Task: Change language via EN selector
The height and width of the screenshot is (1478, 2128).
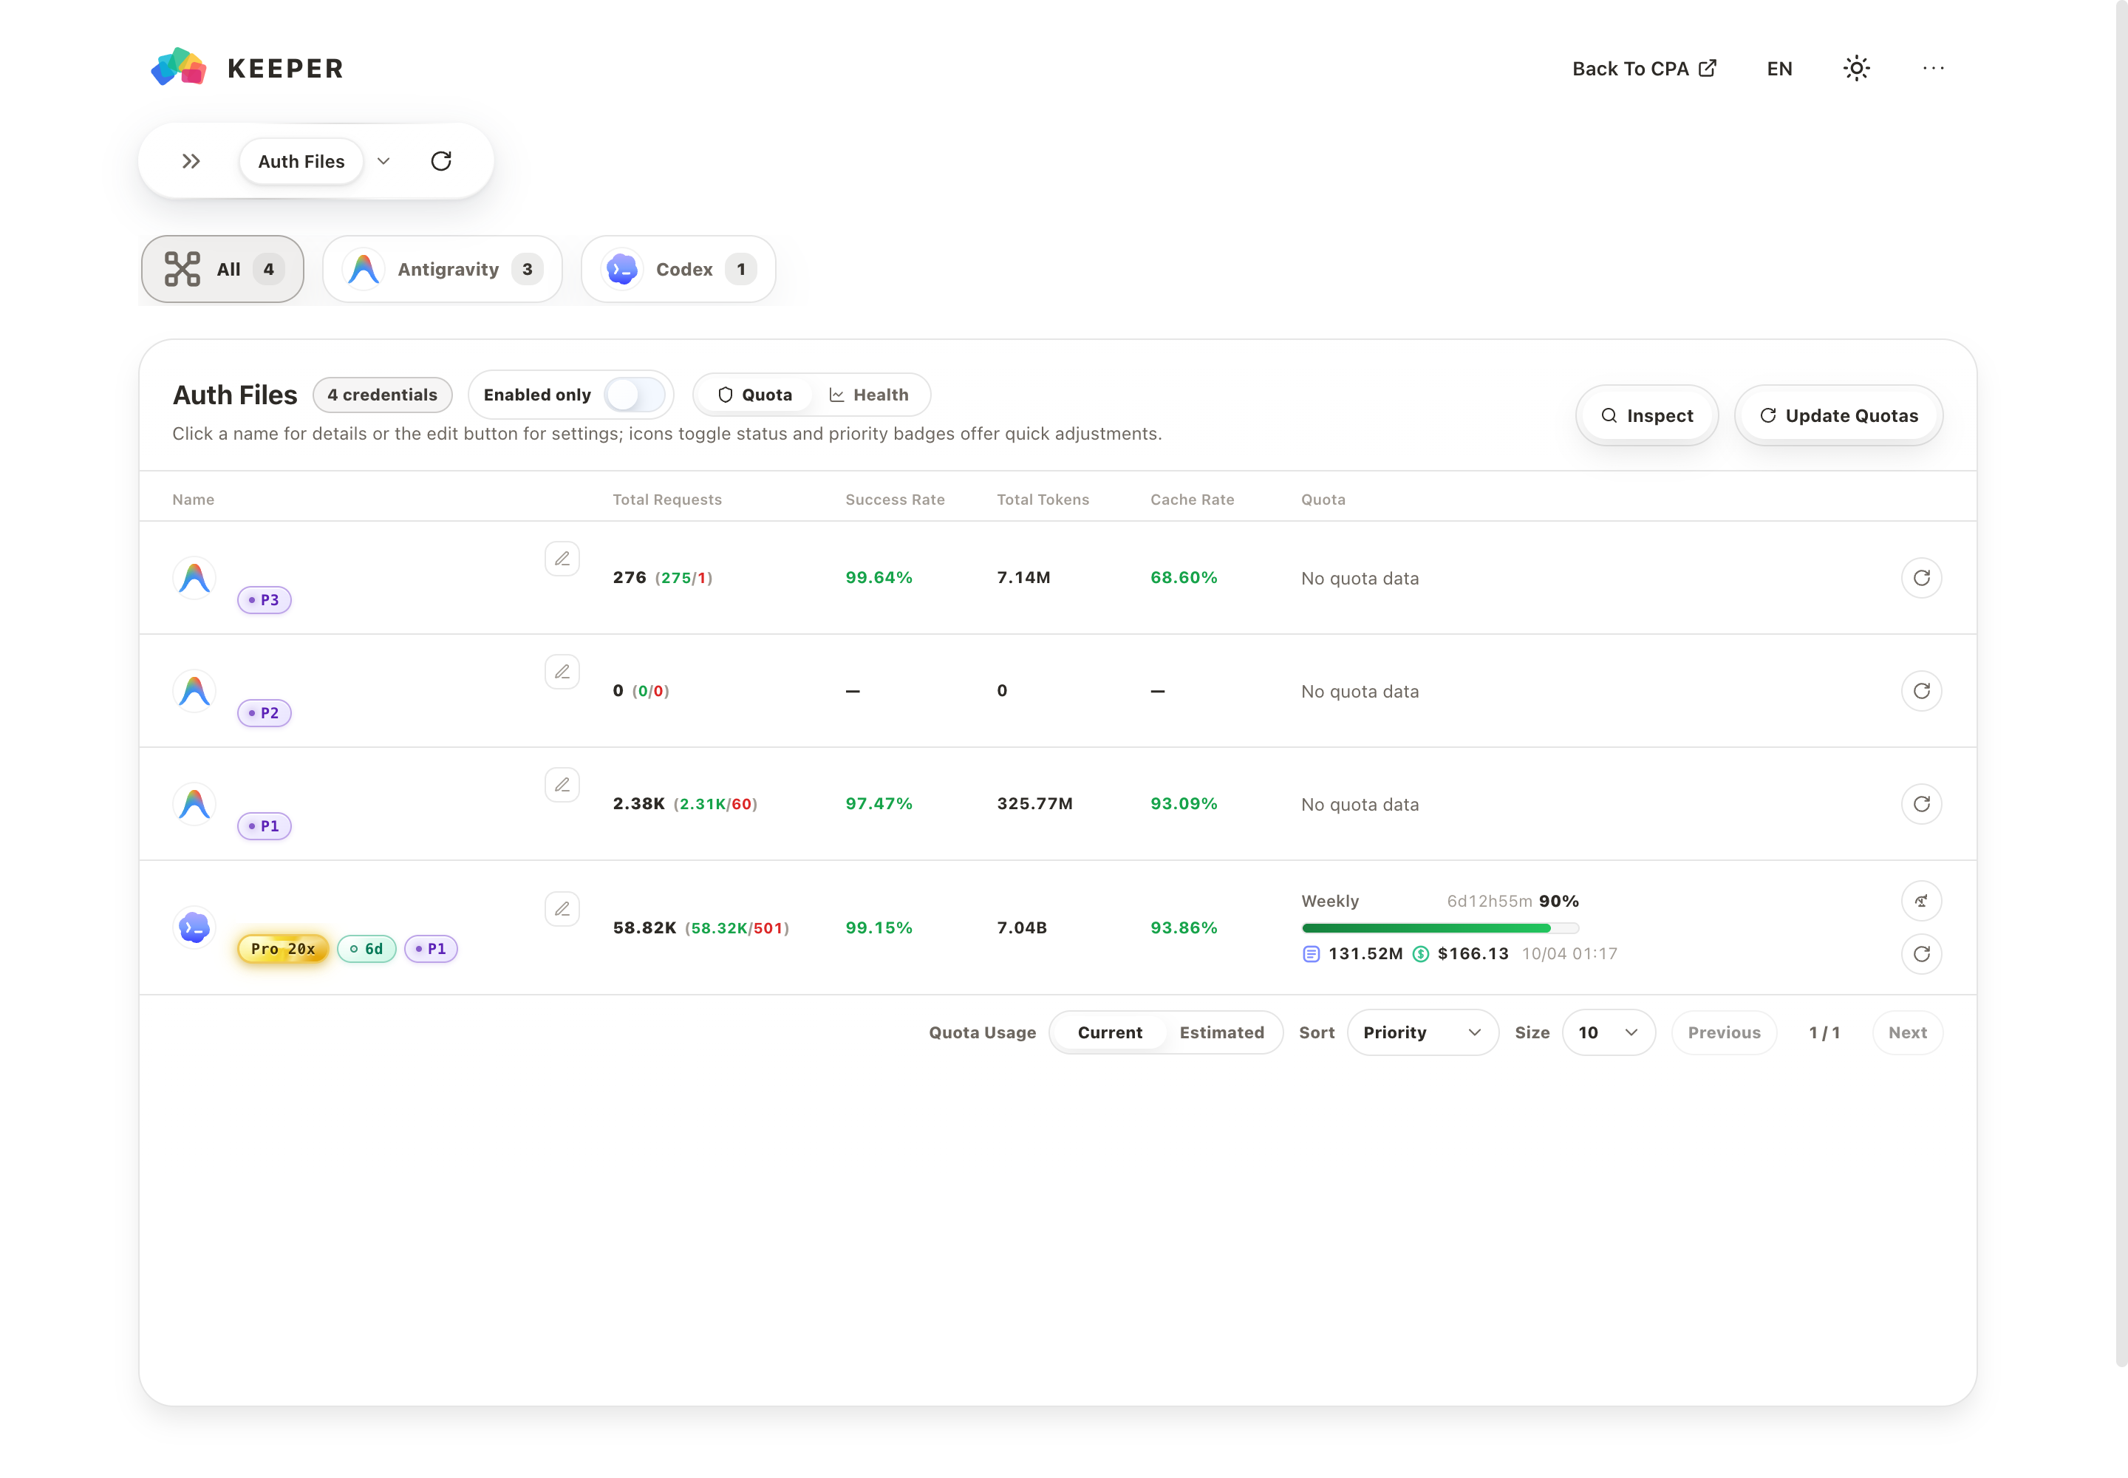Action: point(1779,69)
